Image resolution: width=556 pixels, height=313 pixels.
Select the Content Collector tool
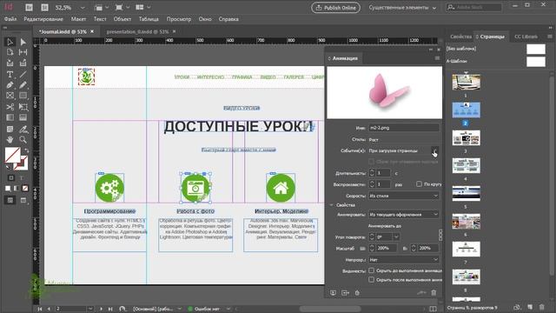coord(10,63)
